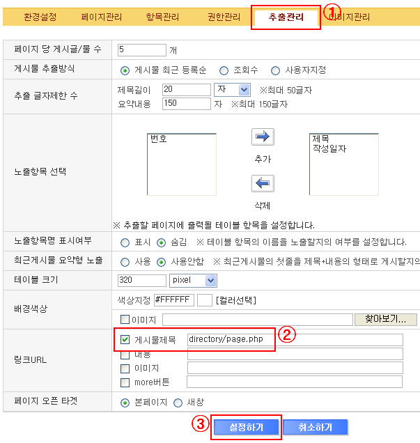
Task: Enable the more버튼 link checkbox
Action: pyautogui.click(x=125, y=382)
